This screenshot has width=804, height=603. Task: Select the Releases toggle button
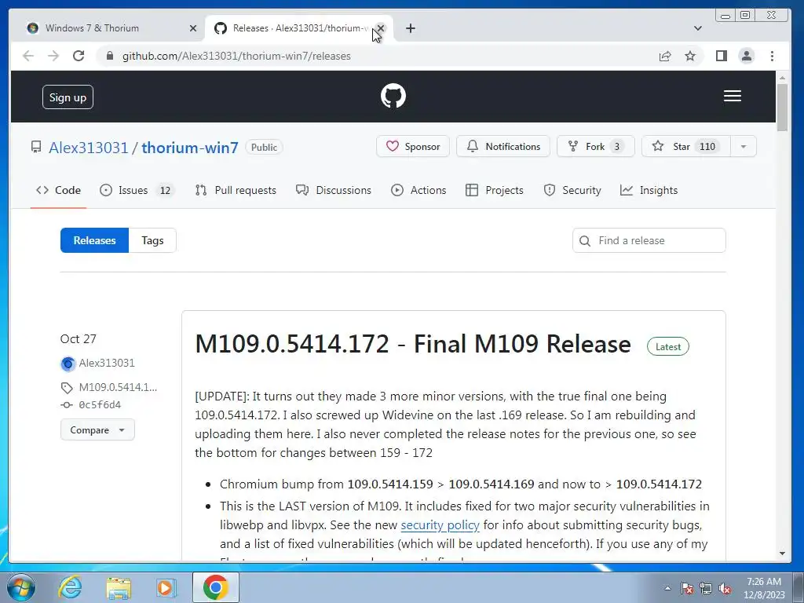[94, 240]
